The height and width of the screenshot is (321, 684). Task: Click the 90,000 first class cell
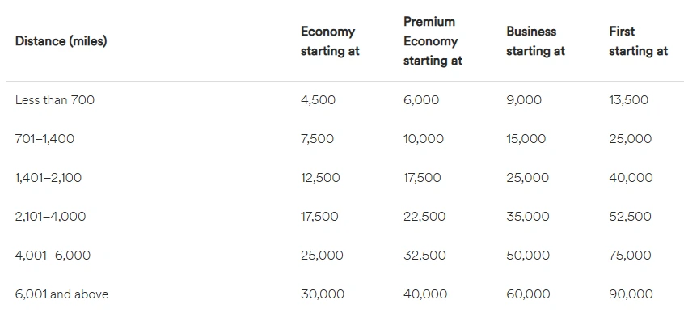point(631,294)
